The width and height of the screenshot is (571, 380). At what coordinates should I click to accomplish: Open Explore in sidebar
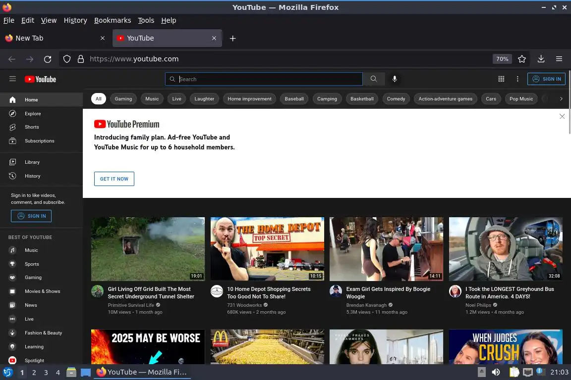pos(42,113)
